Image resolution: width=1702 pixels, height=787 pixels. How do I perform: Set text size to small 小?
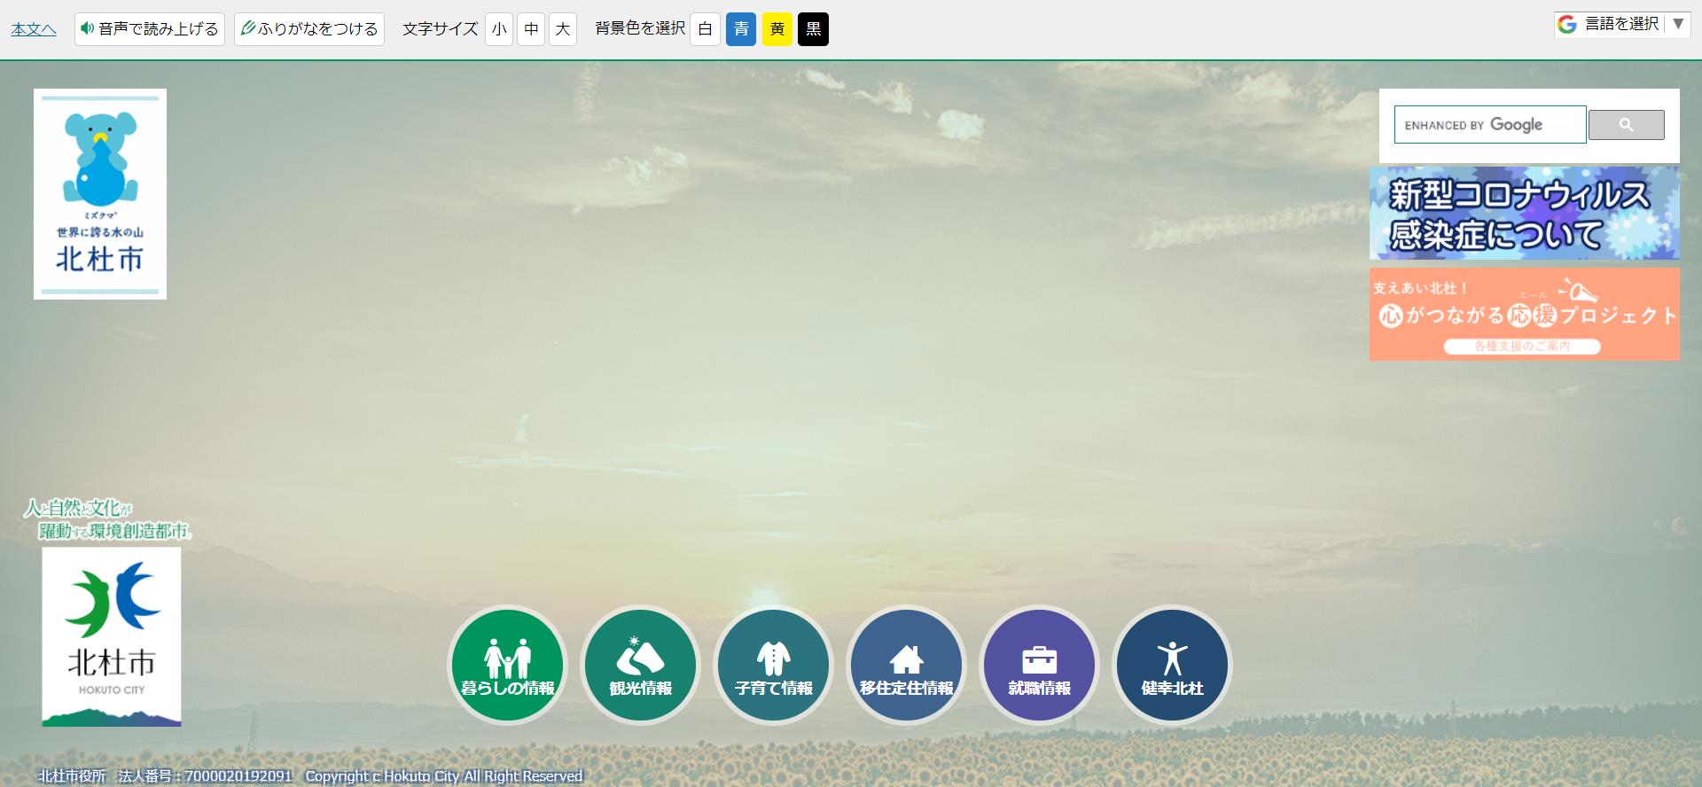(x=499, y=29)
